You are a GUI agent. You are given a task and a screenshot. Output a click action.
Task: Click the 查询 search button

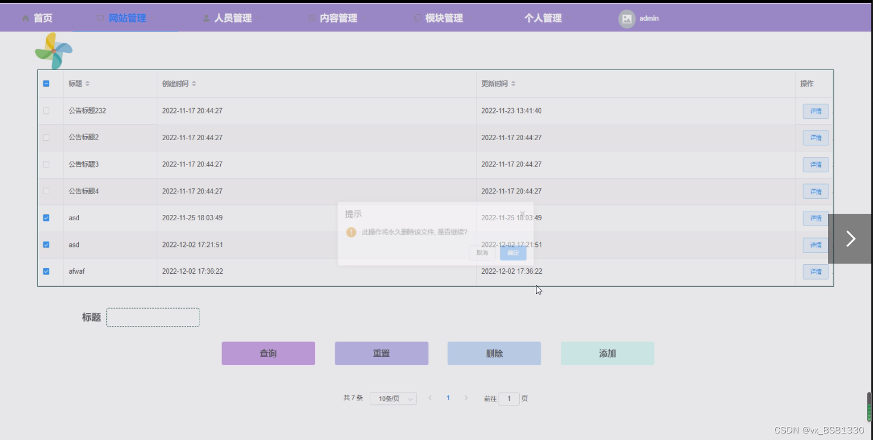(x=268, y=353)
